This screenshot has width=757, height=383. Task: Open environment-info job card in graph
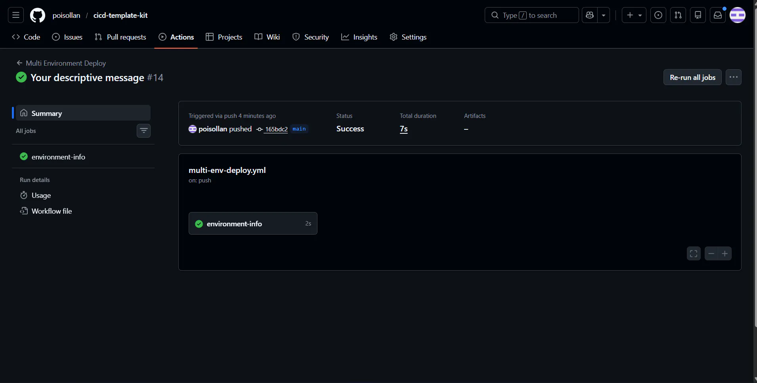(x=253, y=224)
